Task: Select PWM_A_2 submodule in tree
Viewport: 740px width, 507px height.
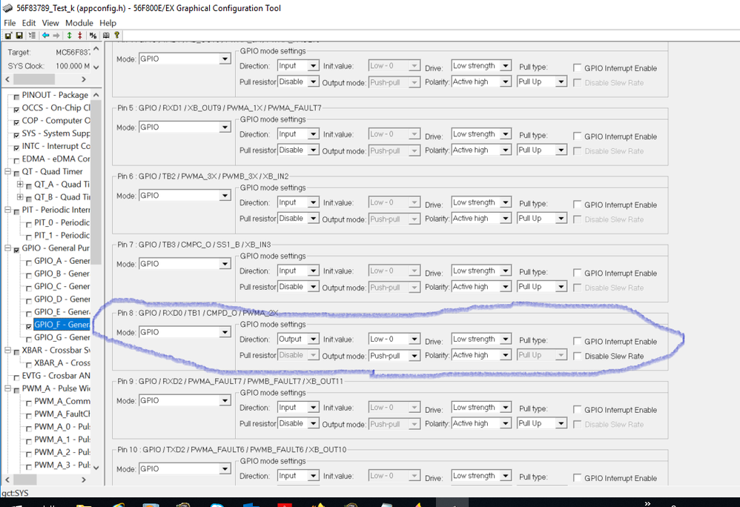Action: [62, 452]
